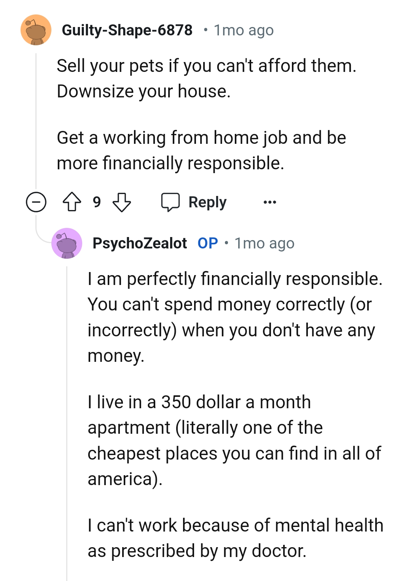Click the vote score showing 9
The height and width of the screenshot is (581, 411).
[97, 202]
